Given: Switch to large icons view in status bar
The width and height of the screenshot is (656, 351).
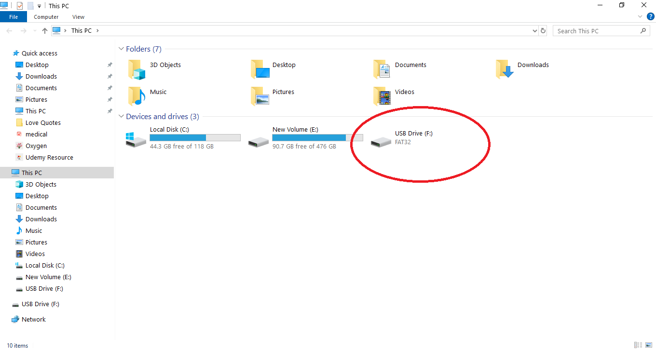Looking at the screenshot, I should pyautogui.click(x=648, y=345).
